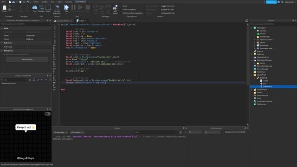Click the Replace tool in the ribbon
The image size is (297, 167).
41,9
